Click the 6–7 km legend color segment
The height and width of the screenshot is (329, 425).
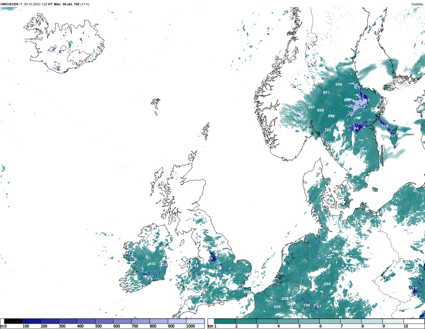330,321
